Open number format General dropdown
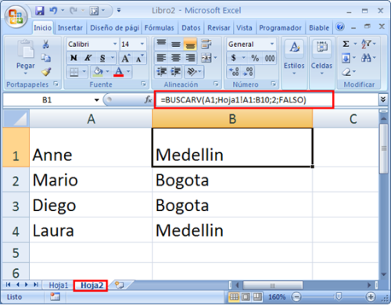 [272, 44]
